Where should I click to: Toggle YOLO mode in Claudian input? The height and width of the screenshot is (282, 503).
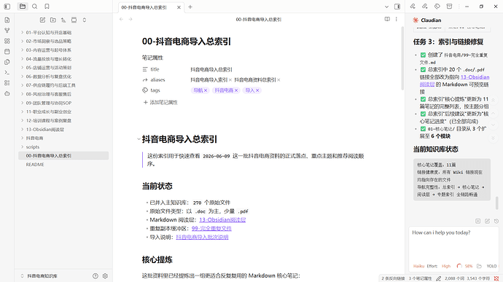click(x=491, y=266)
